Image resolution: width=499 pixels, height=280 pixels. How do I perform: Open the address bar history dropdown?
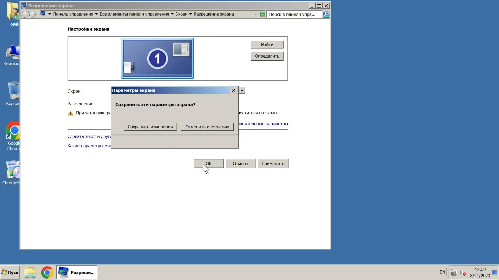[256, 14]
